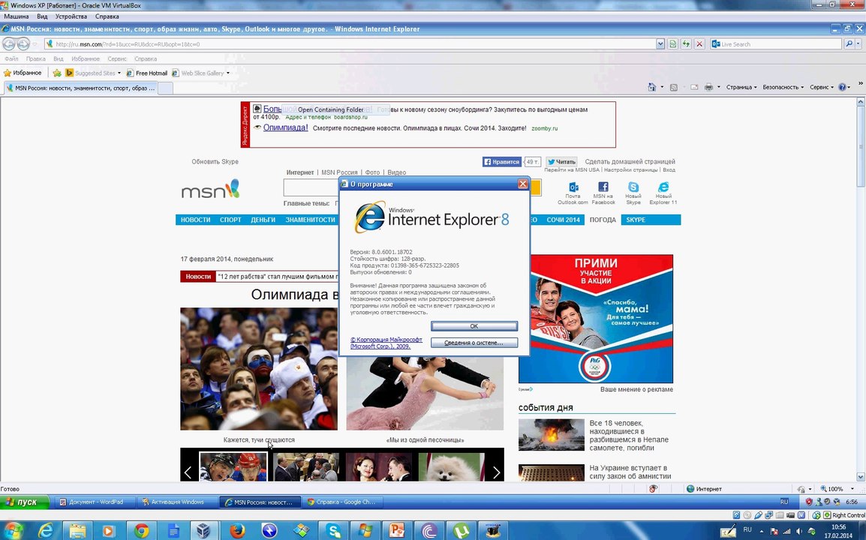866x540 pixels.
Task: Click the ПОГОДА navigation link
Action: [x=603, y=220]
